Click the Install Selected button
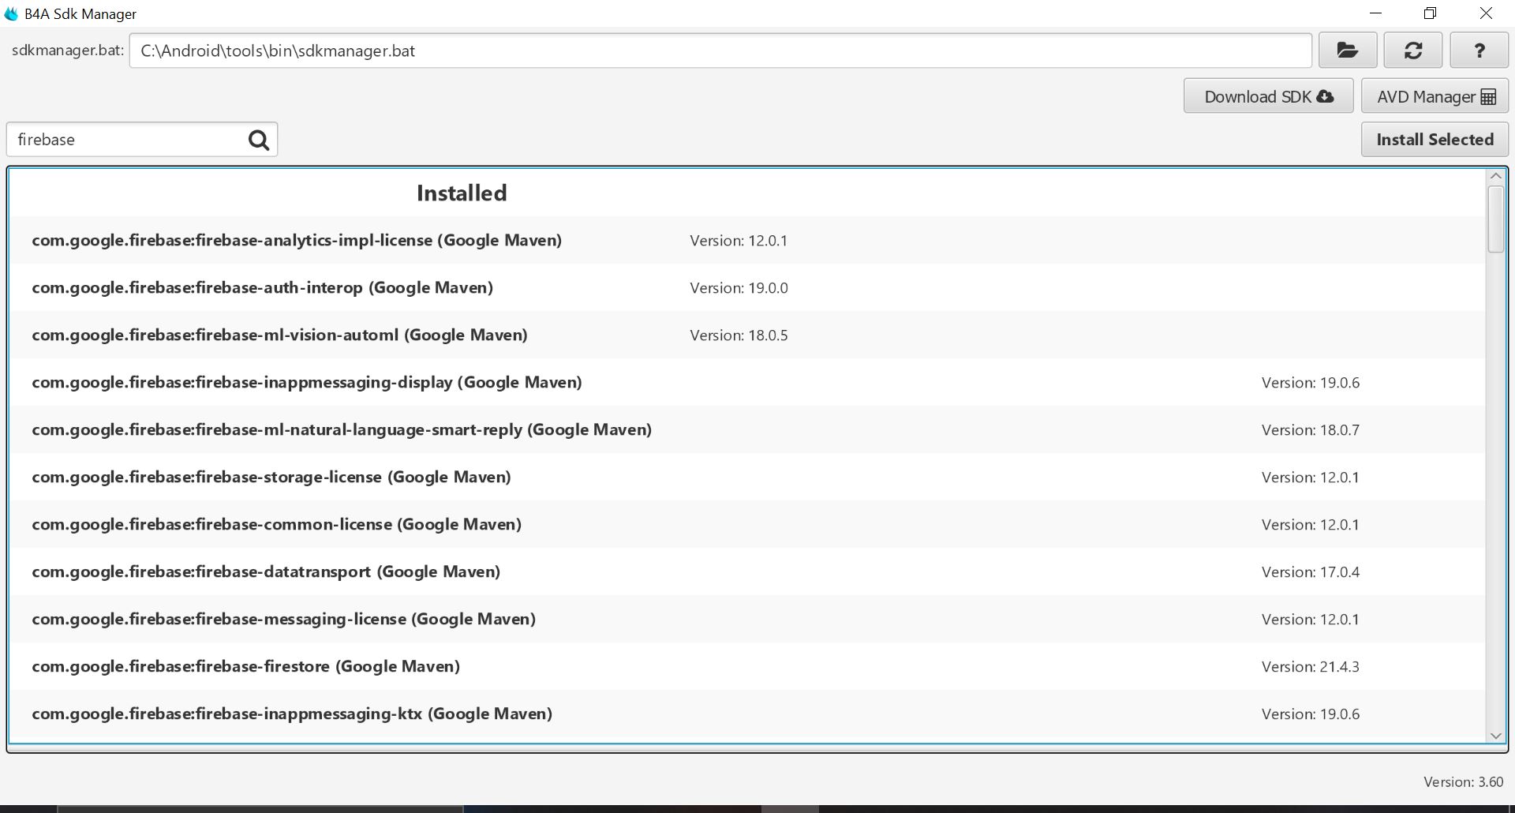 point(1435,140)
